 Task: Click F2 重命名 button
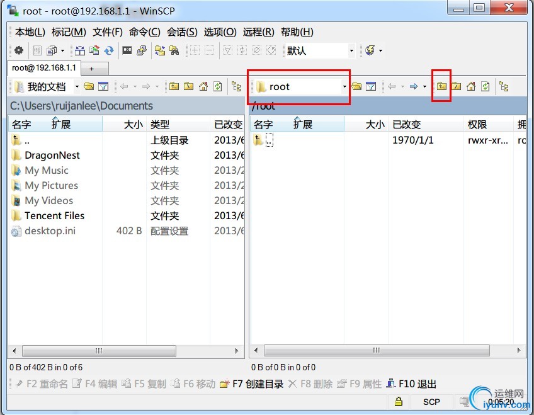41,384
